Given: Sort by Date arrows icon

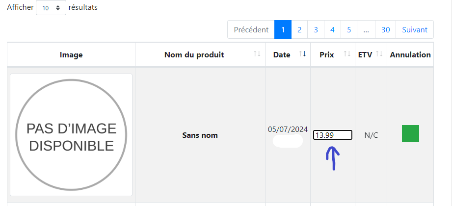Looking at the screenshot, I should (x=302, y=54).
